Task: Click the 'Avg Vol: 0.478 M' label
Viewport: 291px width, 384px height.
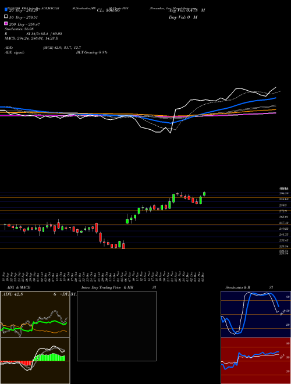Action: point(187,10)
